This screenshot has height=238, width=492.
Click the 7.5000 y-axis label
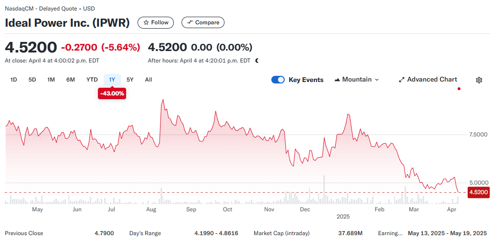click(x=478, y=135)
